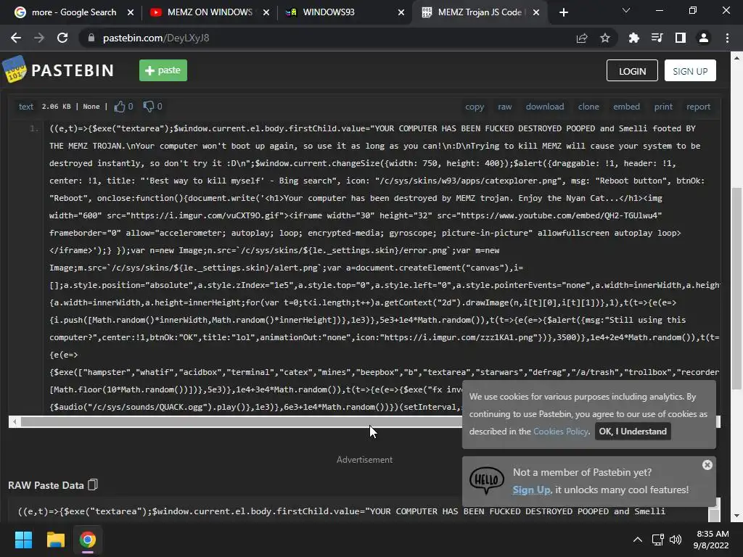This screenshot has height=557, width=743.
Task: Toggle the browser side panel icon
Action: point(681,38)
